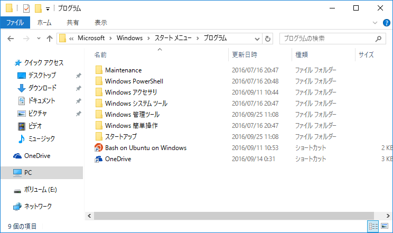This screenshot has width=393, height=233.
Task: Expand the ribbon with the chevron
Action: tap(375, 23)
